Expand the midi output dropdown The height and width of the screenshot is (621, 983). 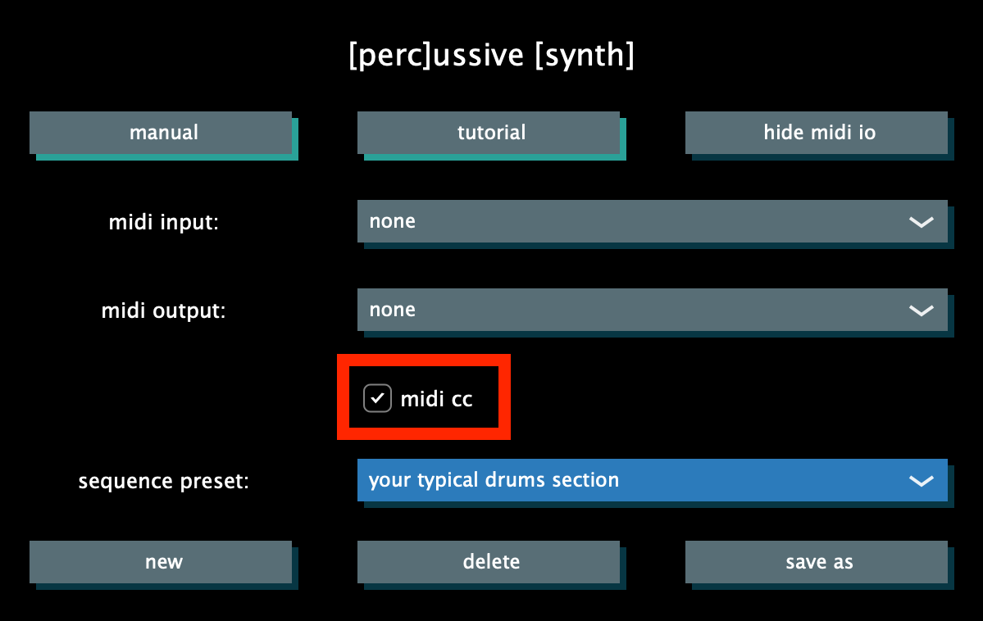point(652,310)
